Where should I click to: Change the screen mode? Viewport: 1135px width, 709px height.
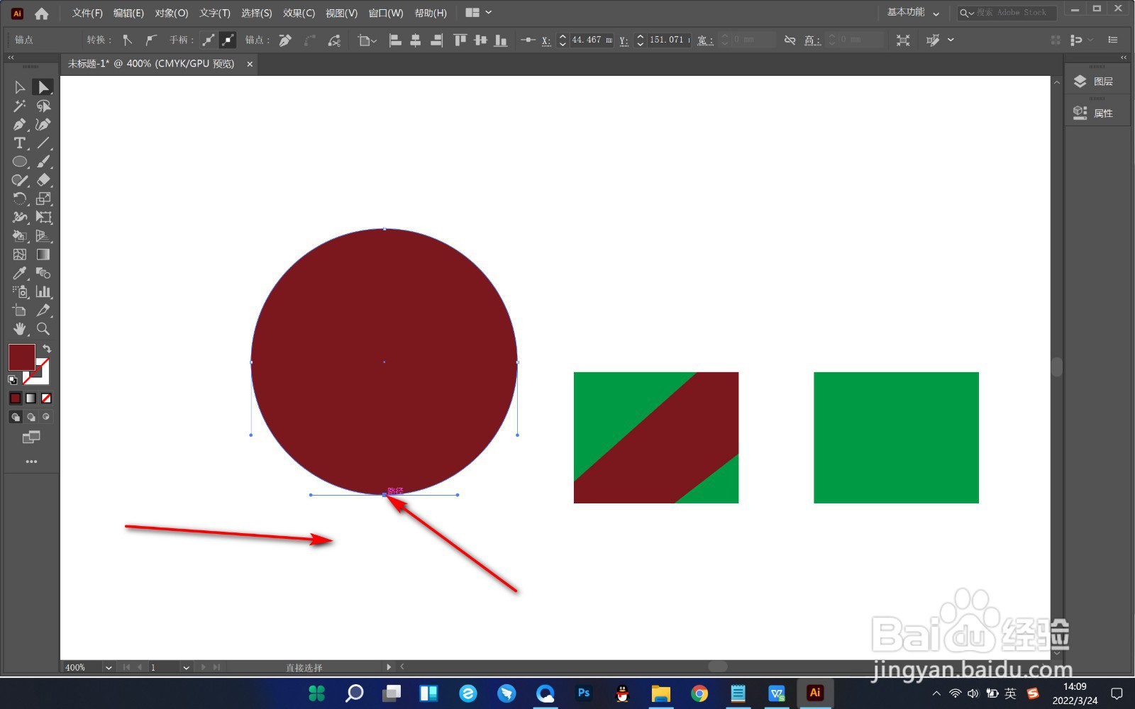click(31, 437)
